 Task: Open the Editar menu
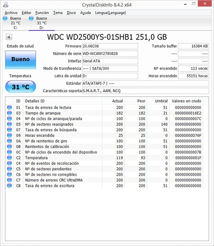pos(27,13)
